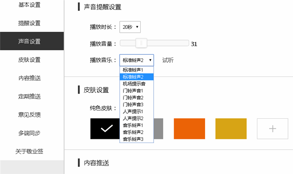Image resolution: width=293 pixels, height=174 pixels.
Task: Go to 提醒设置 in sidebar
Action: click(29, 23)
